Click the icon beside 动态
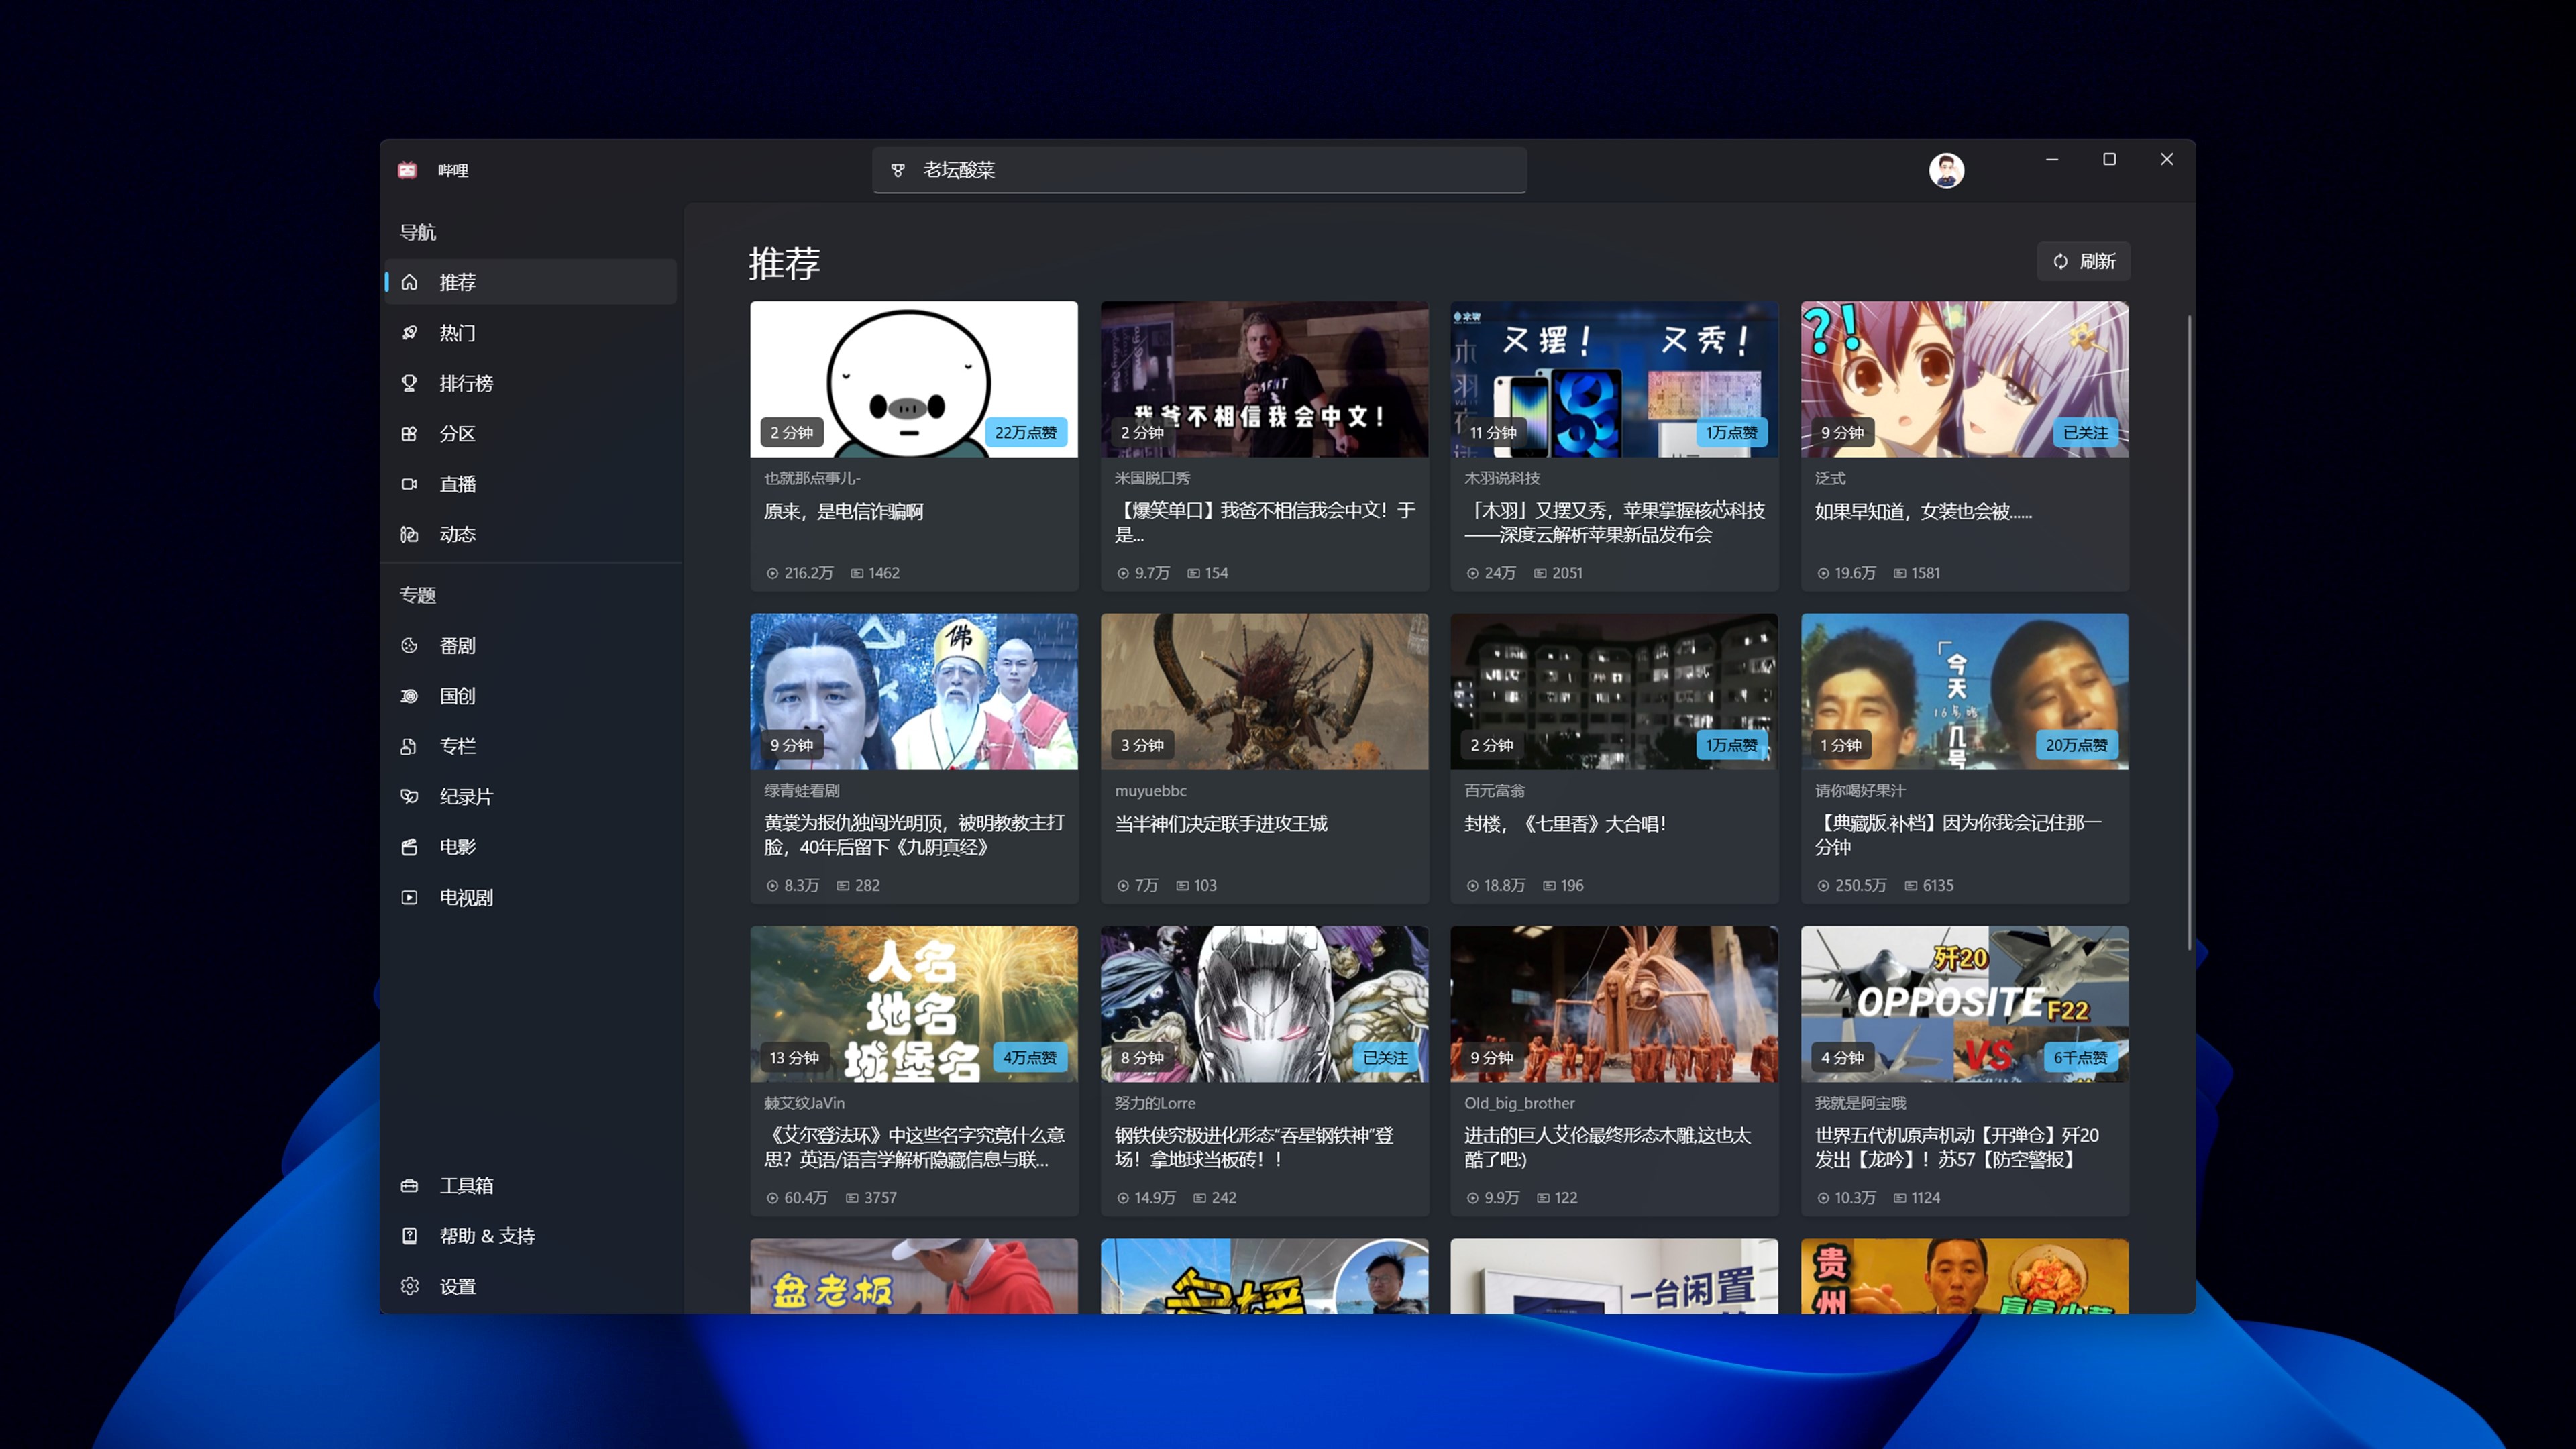The image size is (2576, 1449). [x=409, y=534]
